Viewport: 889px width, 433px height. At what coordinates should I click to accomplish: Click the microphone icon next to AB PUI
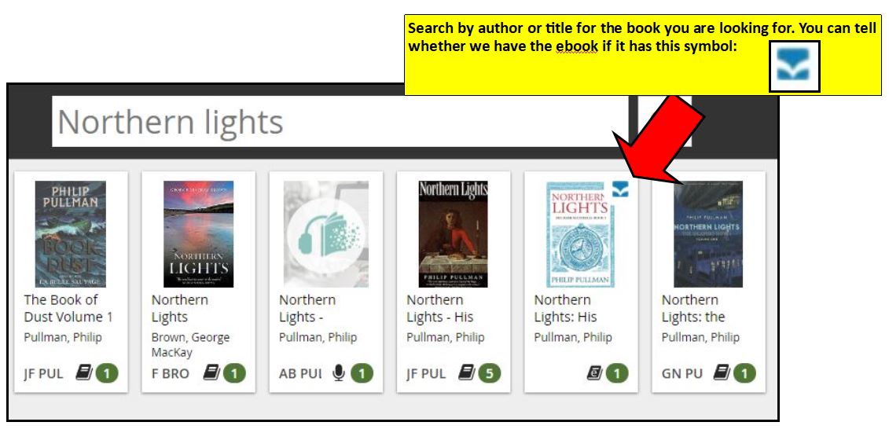pyautogui.click(x=339, y=373)
